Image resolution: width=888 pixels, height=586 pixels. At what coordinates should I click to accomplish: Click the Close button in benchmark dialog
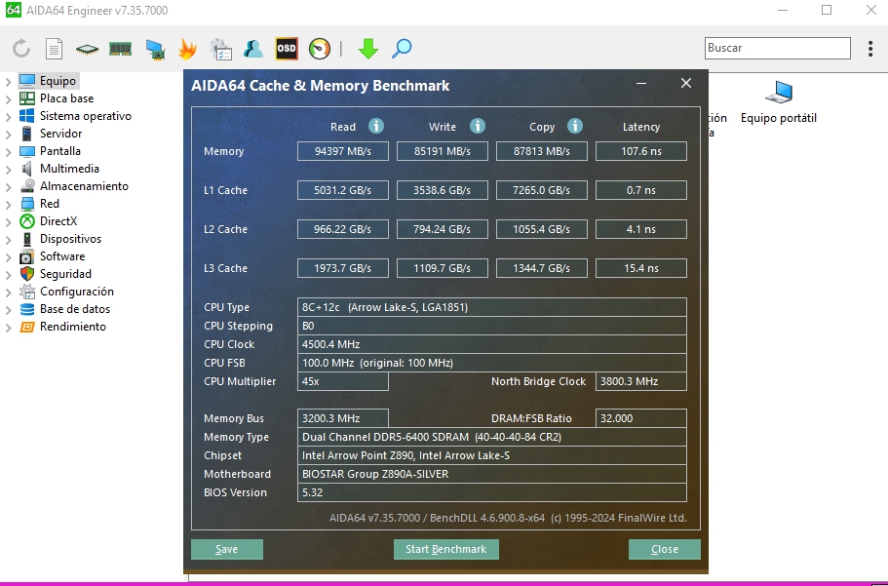665,549
